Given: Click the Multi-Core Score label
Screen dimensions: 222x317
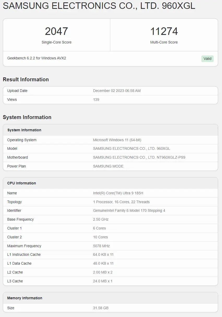Looking at the screenshot, I should pyautogui.click(x=164, y=42).
